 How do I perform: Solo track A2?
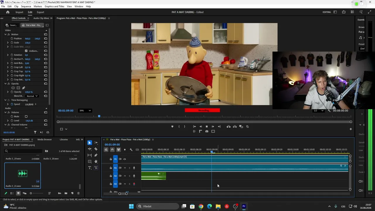pos(129,176)
